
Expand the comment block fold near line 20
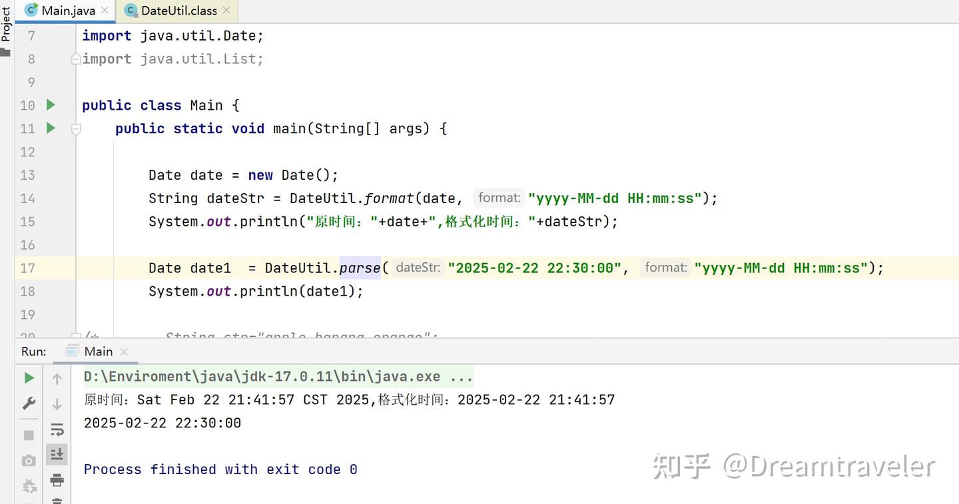pyautogui.click(x=75, y=334)
